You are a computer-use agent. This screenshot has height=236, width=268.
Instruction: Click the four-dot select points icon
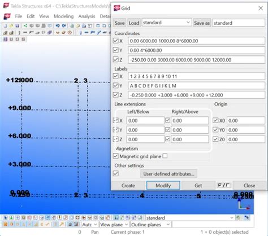77,218
